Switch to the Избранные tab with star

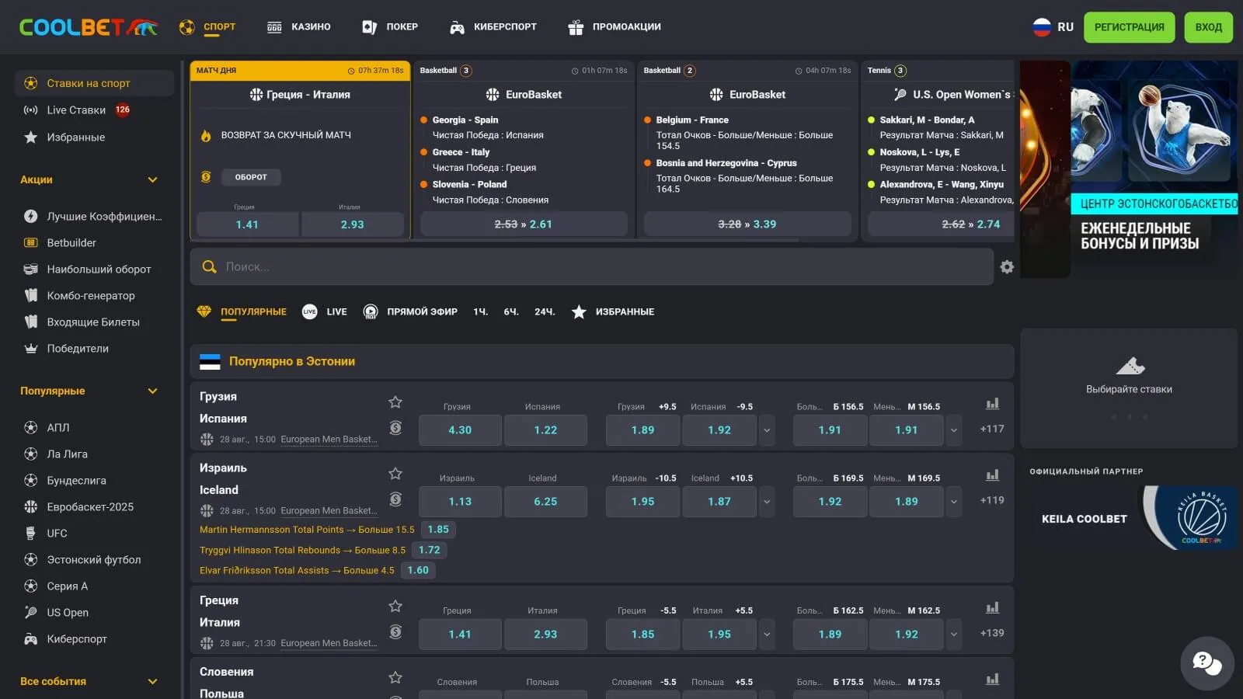tap(613, 312)
